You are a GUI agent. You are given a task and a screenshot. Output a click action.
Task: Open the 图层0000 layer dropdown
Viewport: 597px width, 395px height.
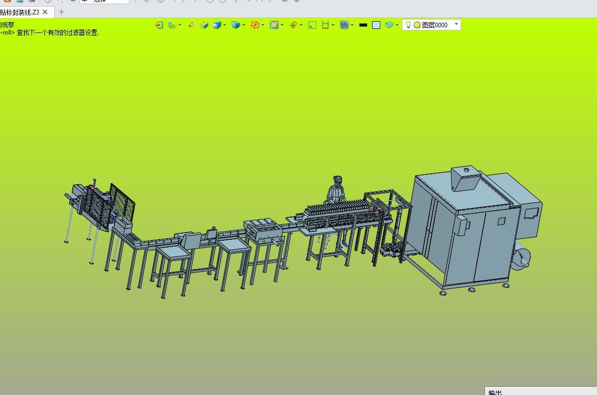point(456,24)
